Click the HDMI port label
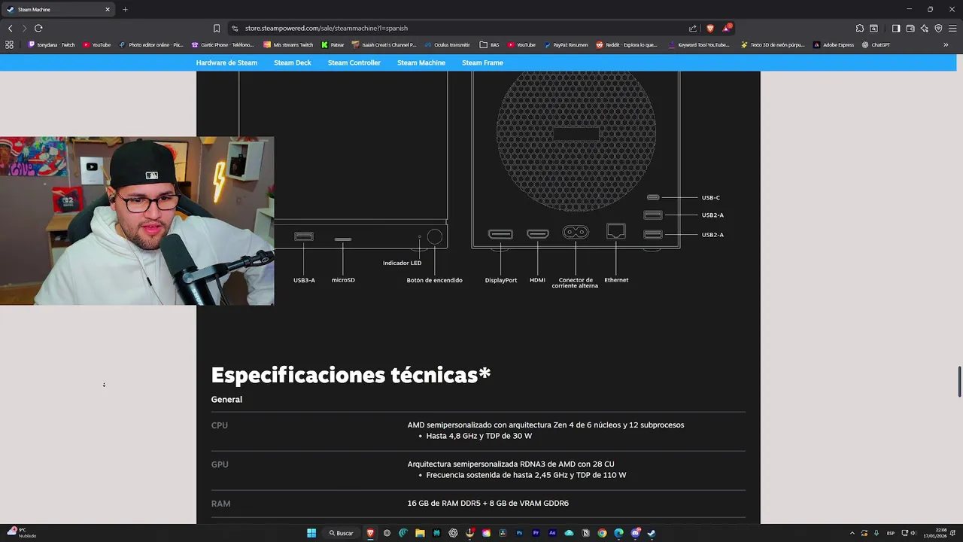963x542 pixels. [x=537, y=280]
